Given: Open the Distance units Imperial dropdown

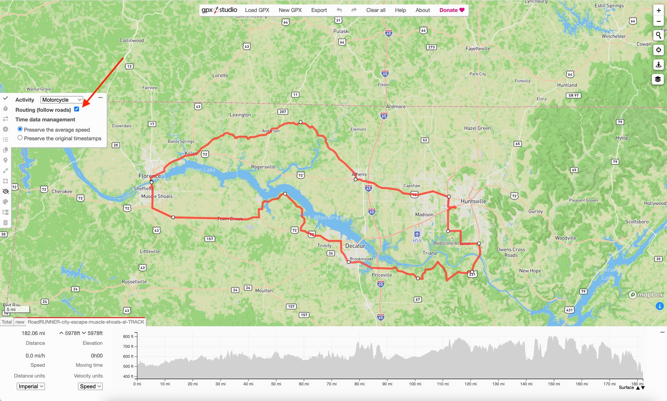Looking at the screenshot, I should click(x=30, y=386).
